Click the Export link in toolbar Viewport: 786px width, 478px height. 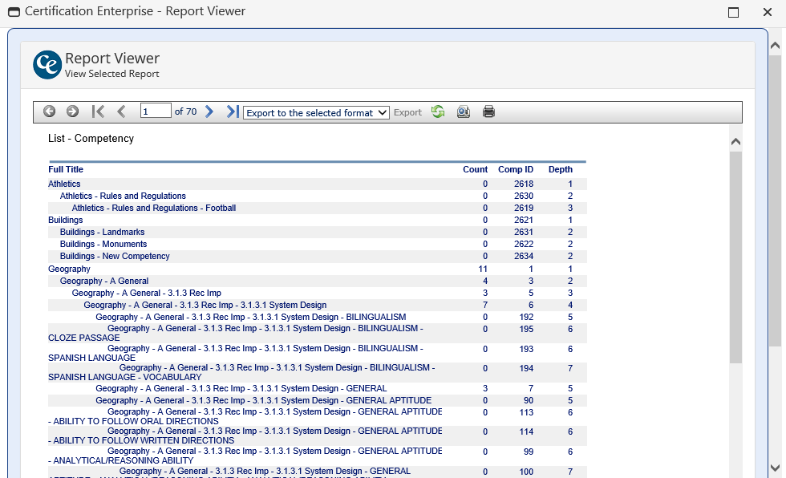[x=407, y=113]
